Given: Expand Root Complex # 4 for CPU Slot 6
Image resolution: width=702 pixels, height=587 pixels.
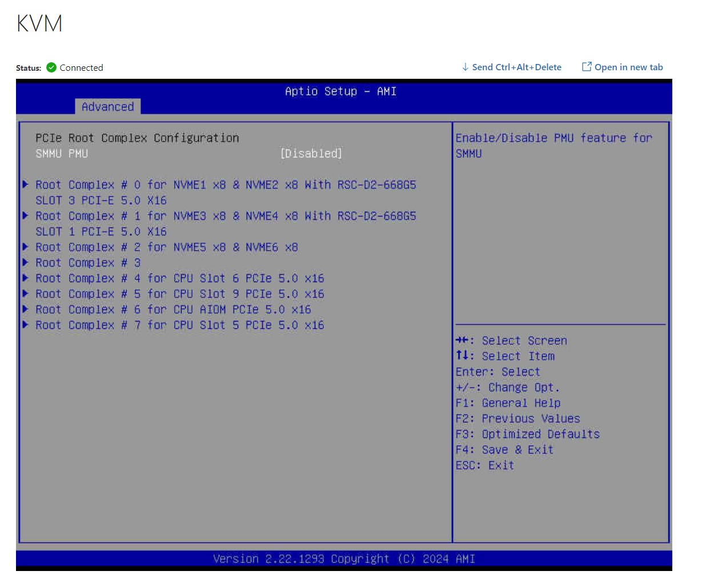Looking at the screenshot, I should 180,278.
